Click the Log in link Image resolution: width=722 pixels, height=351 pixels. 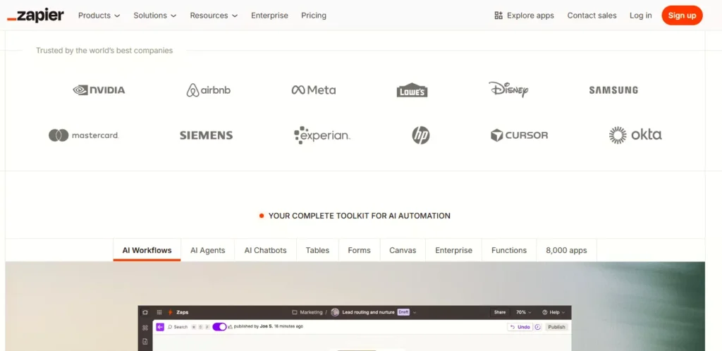(x=640, y=16)
